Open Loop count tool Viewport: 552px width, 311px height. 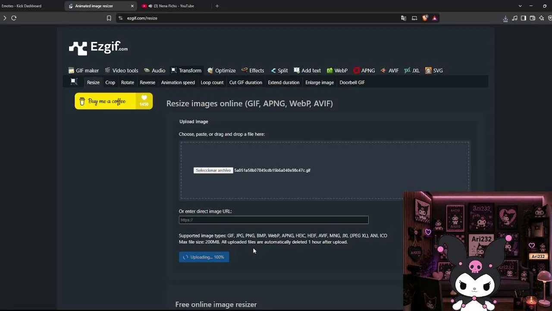point(212,83)
